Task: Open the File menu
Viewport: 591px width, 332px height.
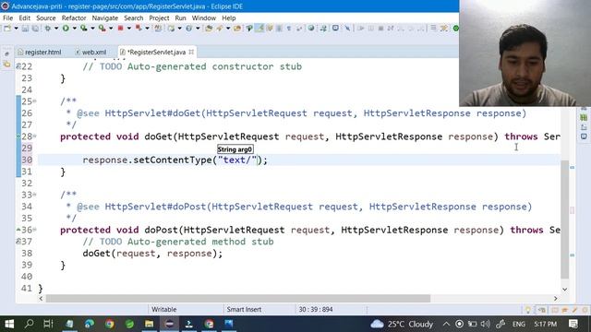Action: point(7,18)
